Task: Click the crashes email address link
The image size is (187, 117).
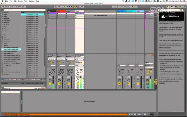Action: (x=177, y=40)
